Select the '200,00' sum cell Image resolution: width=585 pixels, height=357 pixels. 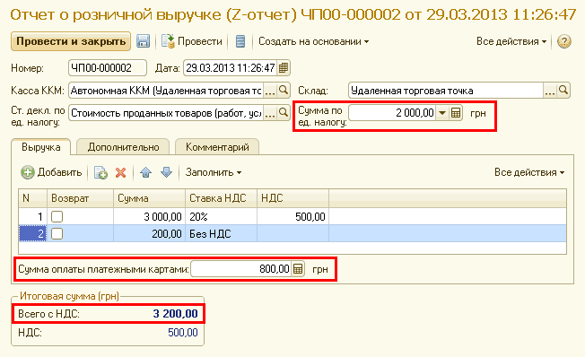coord(149,234)
